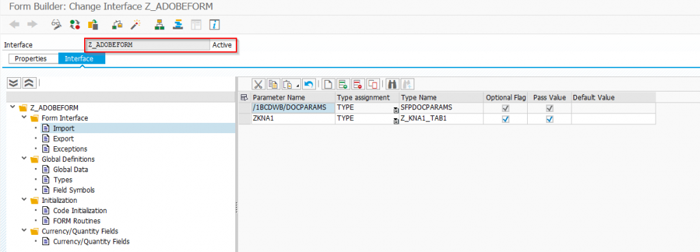Screen dimensions: 700x252
Task: Toggle Pass Value for /1BCDWB/DOCPARAMS
Action: (550, 108)
